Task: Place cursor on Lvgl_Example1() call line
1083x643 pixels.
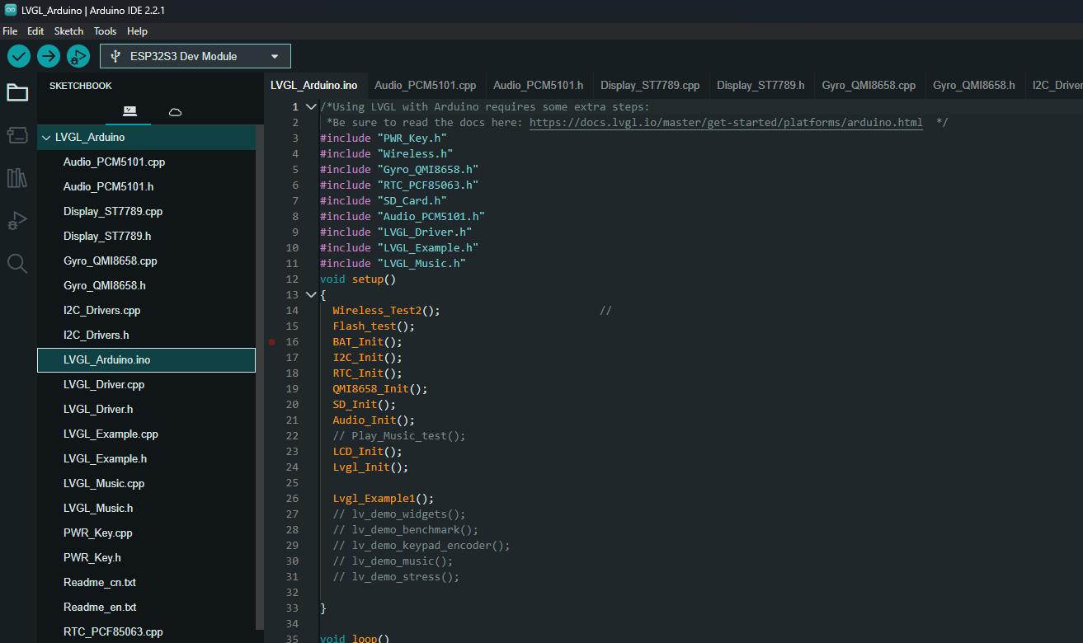Action: tap(383, 499)
